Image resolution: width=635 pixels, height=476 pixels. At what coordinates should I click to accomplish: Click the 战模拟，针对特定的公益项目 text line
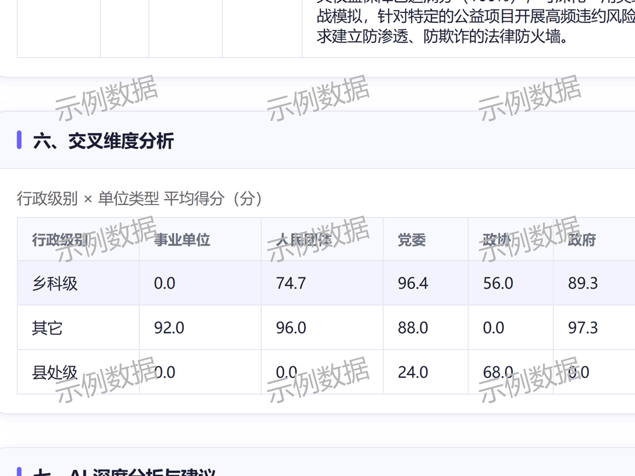pyautogui.click(x=476, y=16)
